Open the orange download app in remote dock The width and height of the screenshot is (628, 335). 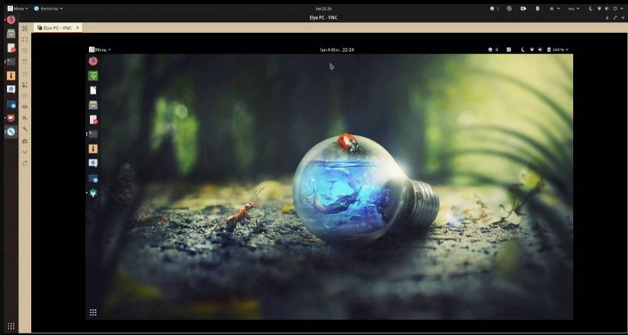click(93, 148)
